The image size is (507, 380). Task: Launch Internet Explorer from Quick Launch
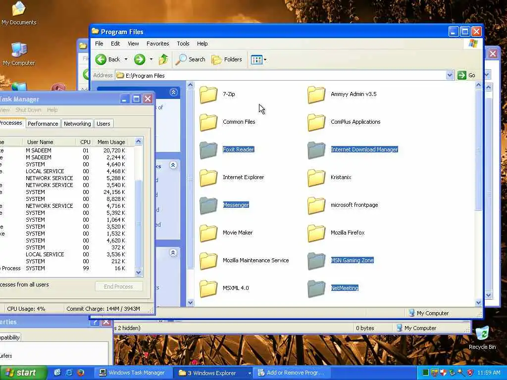69,373
